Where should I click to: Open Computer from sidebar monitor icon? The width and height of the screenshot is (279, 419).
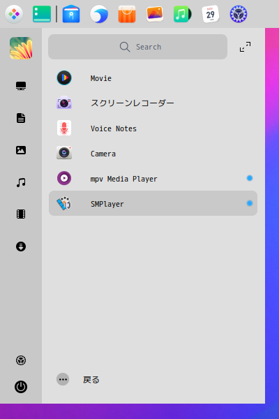click(21, 86)
